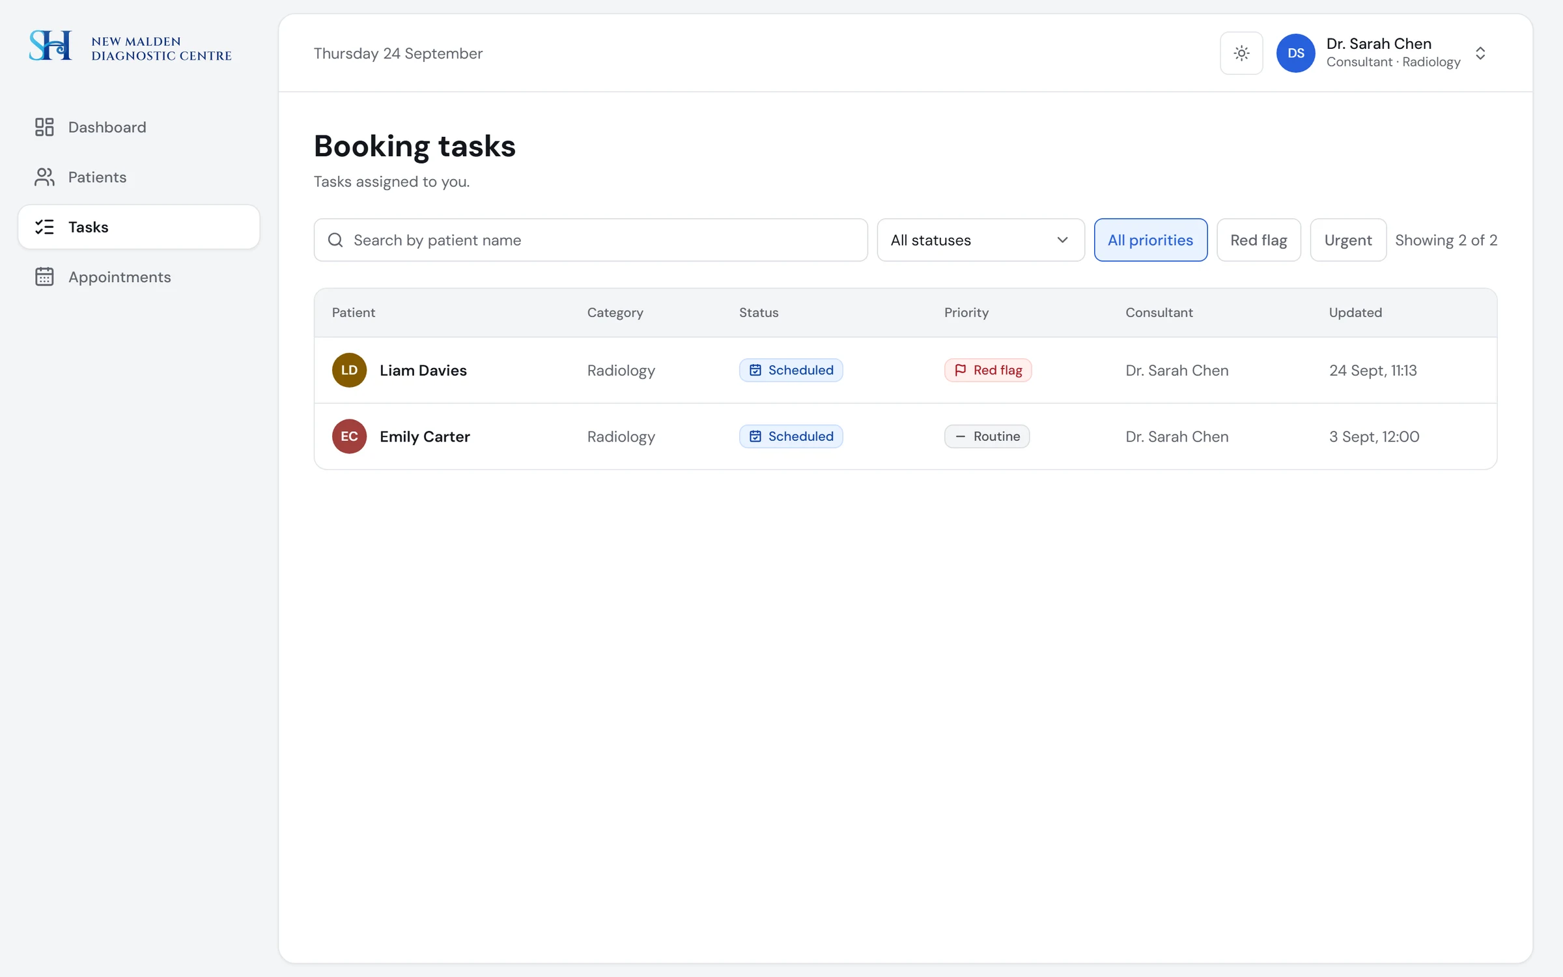Click the EC avatar for Emily Carter

coord(349,436)
